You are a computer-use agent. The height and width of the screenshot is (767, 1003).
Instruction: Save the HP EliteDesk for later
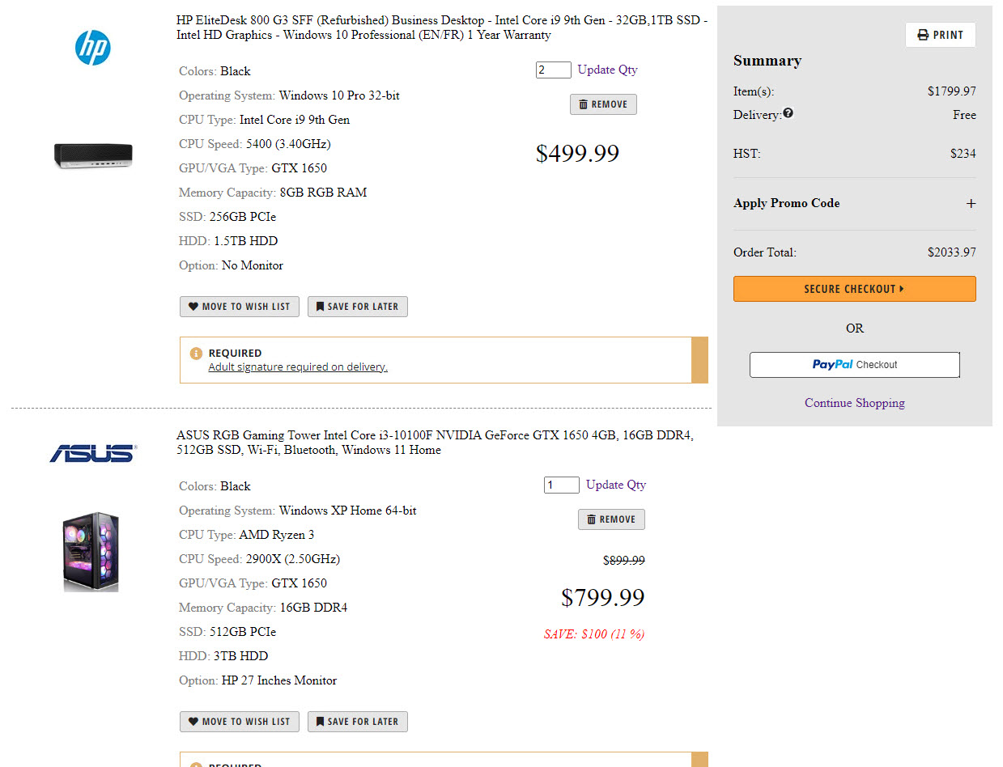357,307
